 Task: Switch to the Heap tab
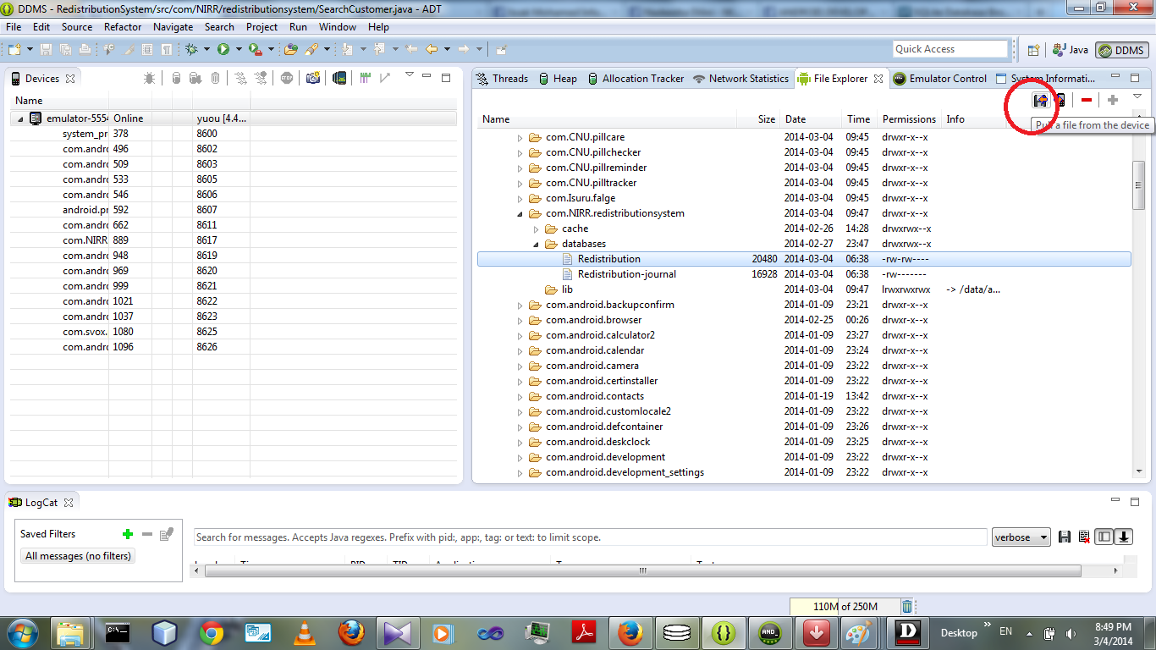[558, 78]
